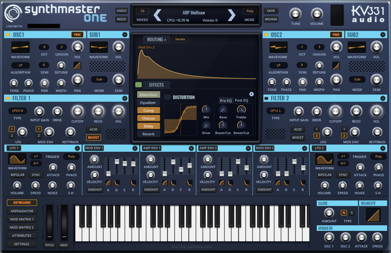This screenshot has width=391, height=253.
Task: Open the Filter 1 settings gear
Action: (125, 98)
